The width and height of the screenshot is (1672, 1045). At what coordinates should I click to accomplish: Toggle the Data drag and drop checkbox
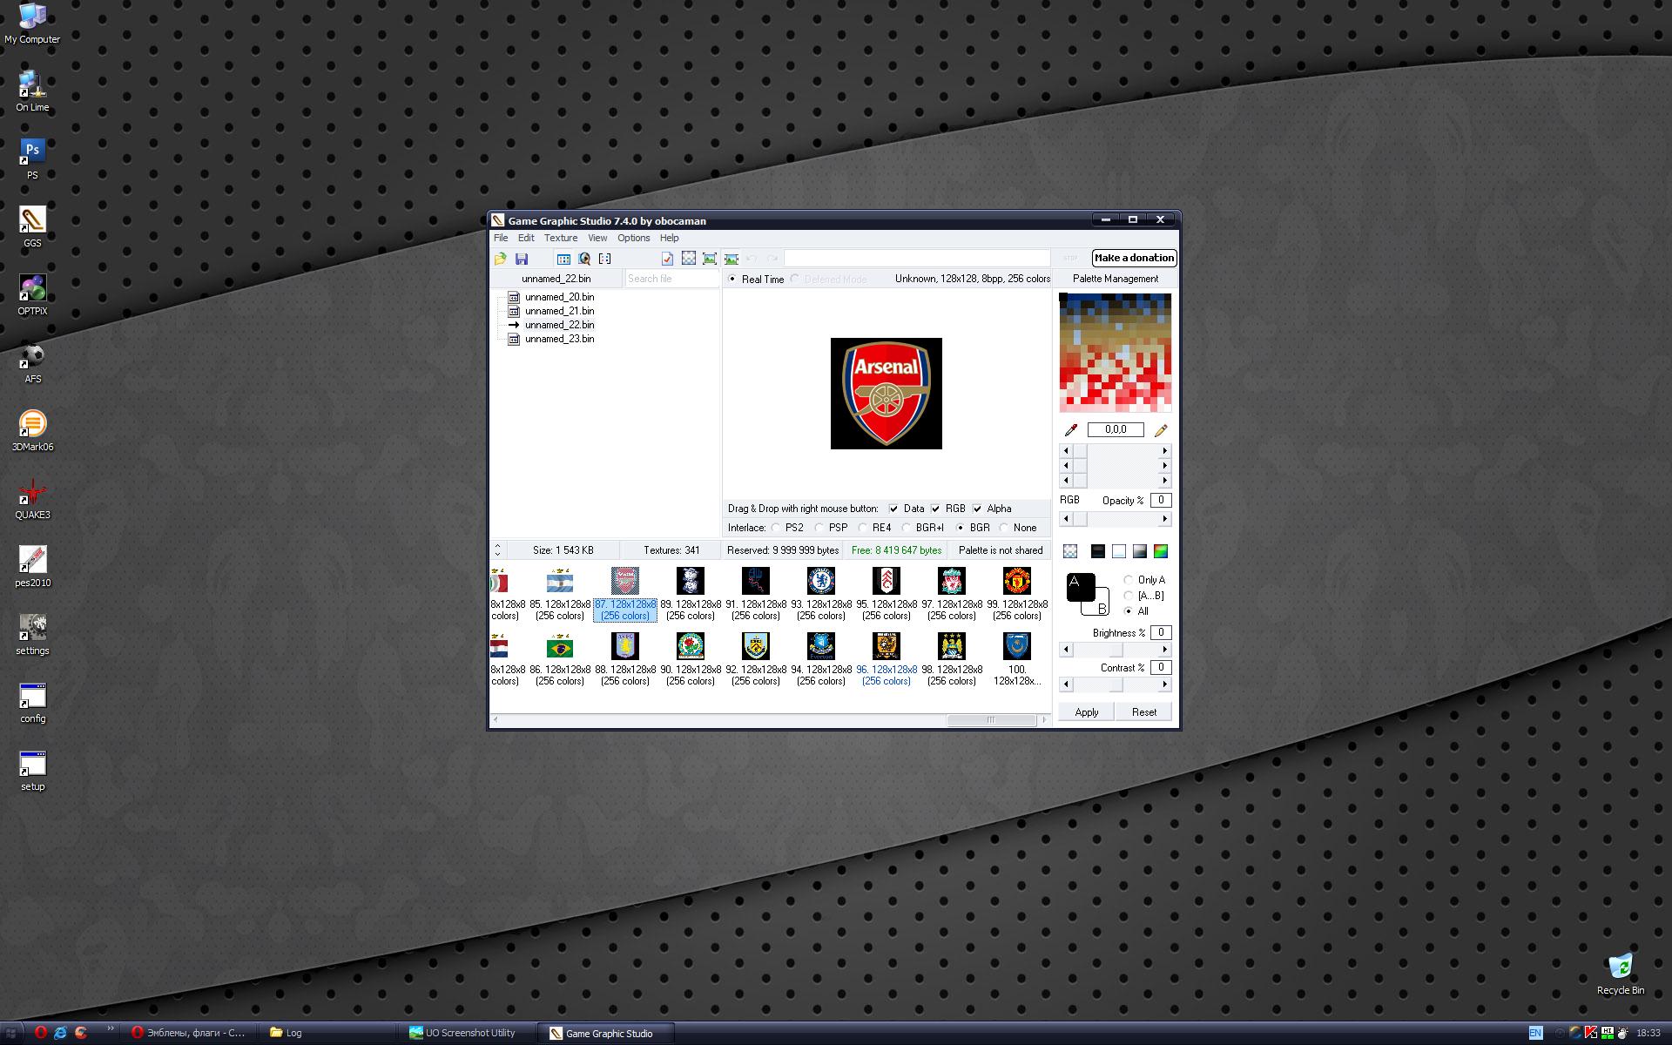click(x=893, y=509)
